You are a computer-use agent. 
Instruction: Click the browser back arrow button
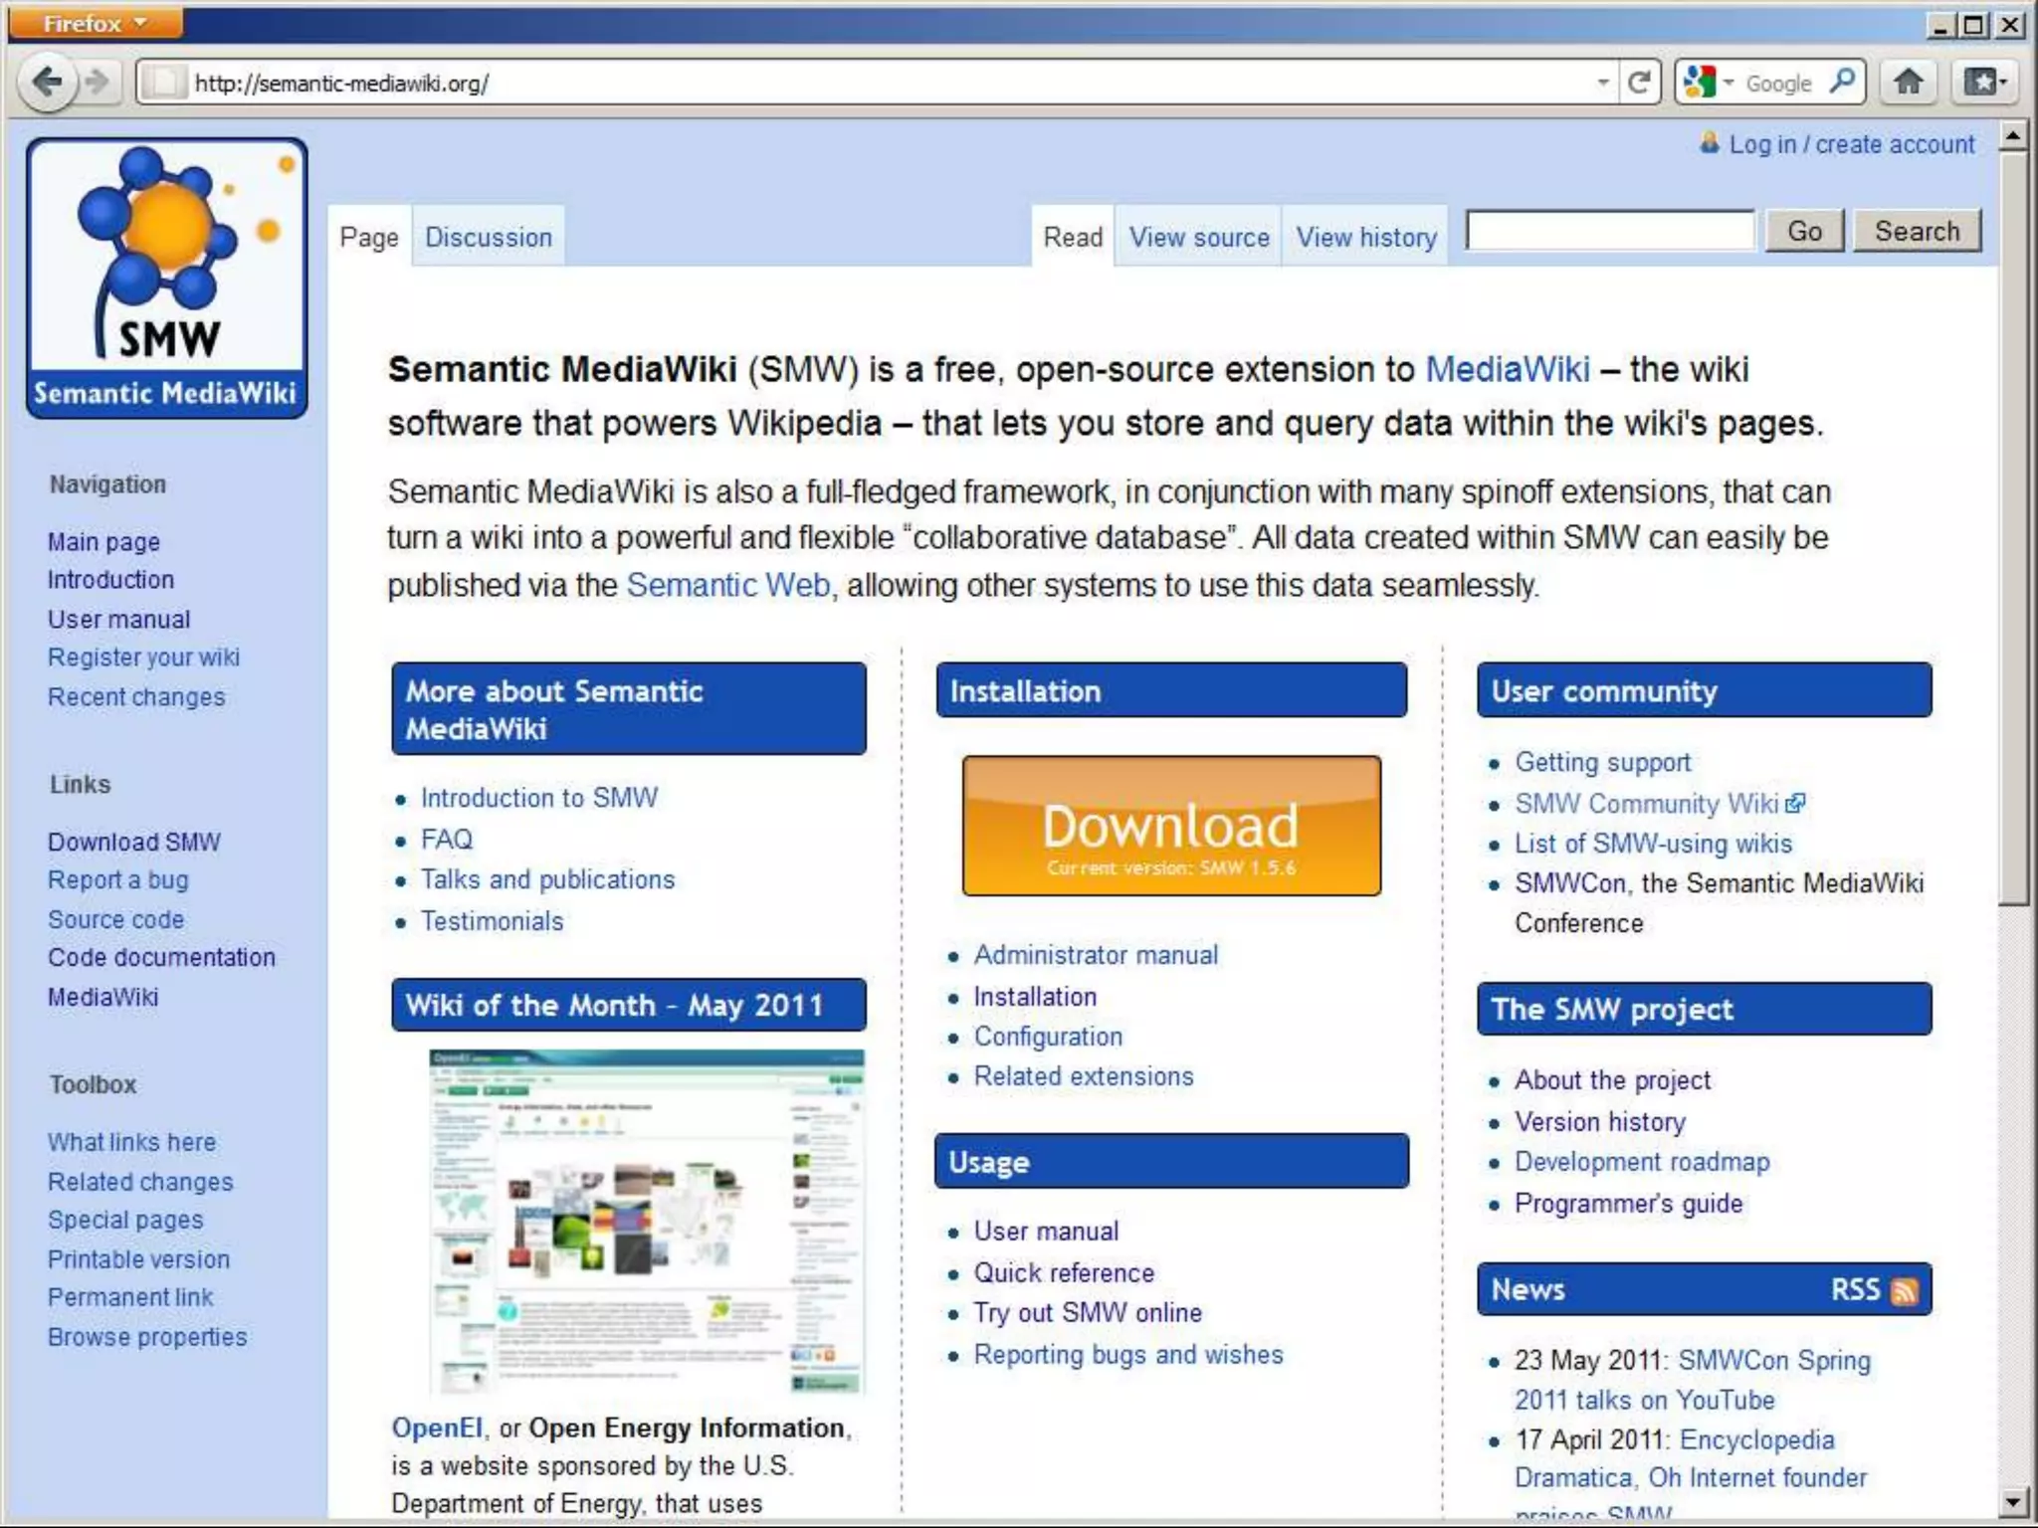(x=47, y=82)
